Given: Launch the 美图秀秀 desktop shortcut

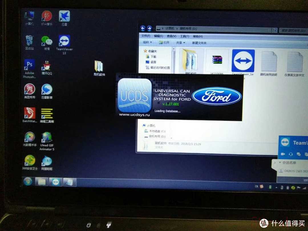Looking at the screenshot, I should pos(30,91).
